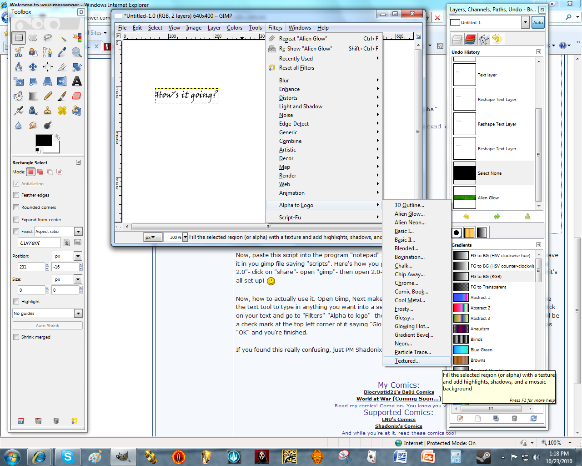Click the undo arrow in Undo History
Screen dimensions: 582x466
(466, 217)
